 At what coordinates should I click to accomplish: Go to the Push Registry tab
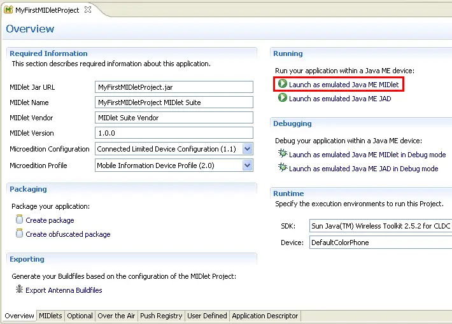161,316
